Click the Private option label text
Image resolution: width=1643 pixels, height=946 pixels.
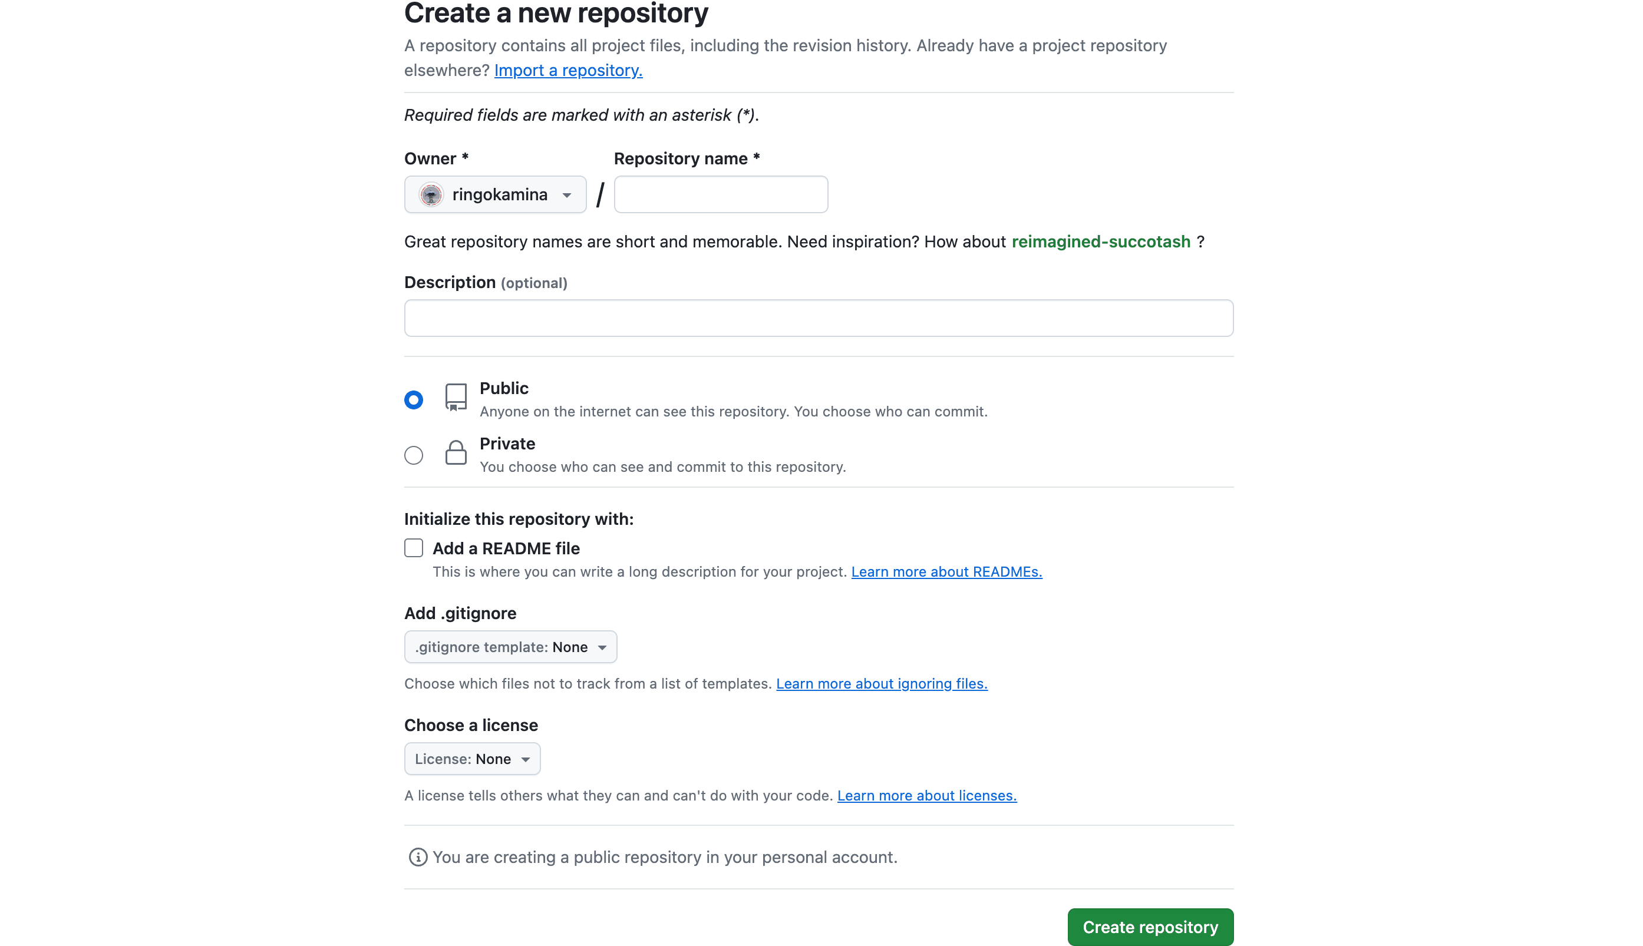pyautogui.click(x=507, y=444)
